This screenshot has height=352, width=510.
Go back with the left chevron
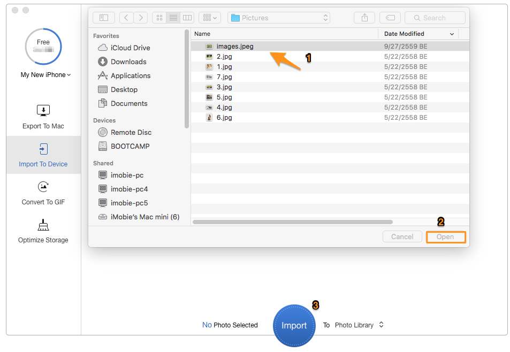click(x=126, y=18)
